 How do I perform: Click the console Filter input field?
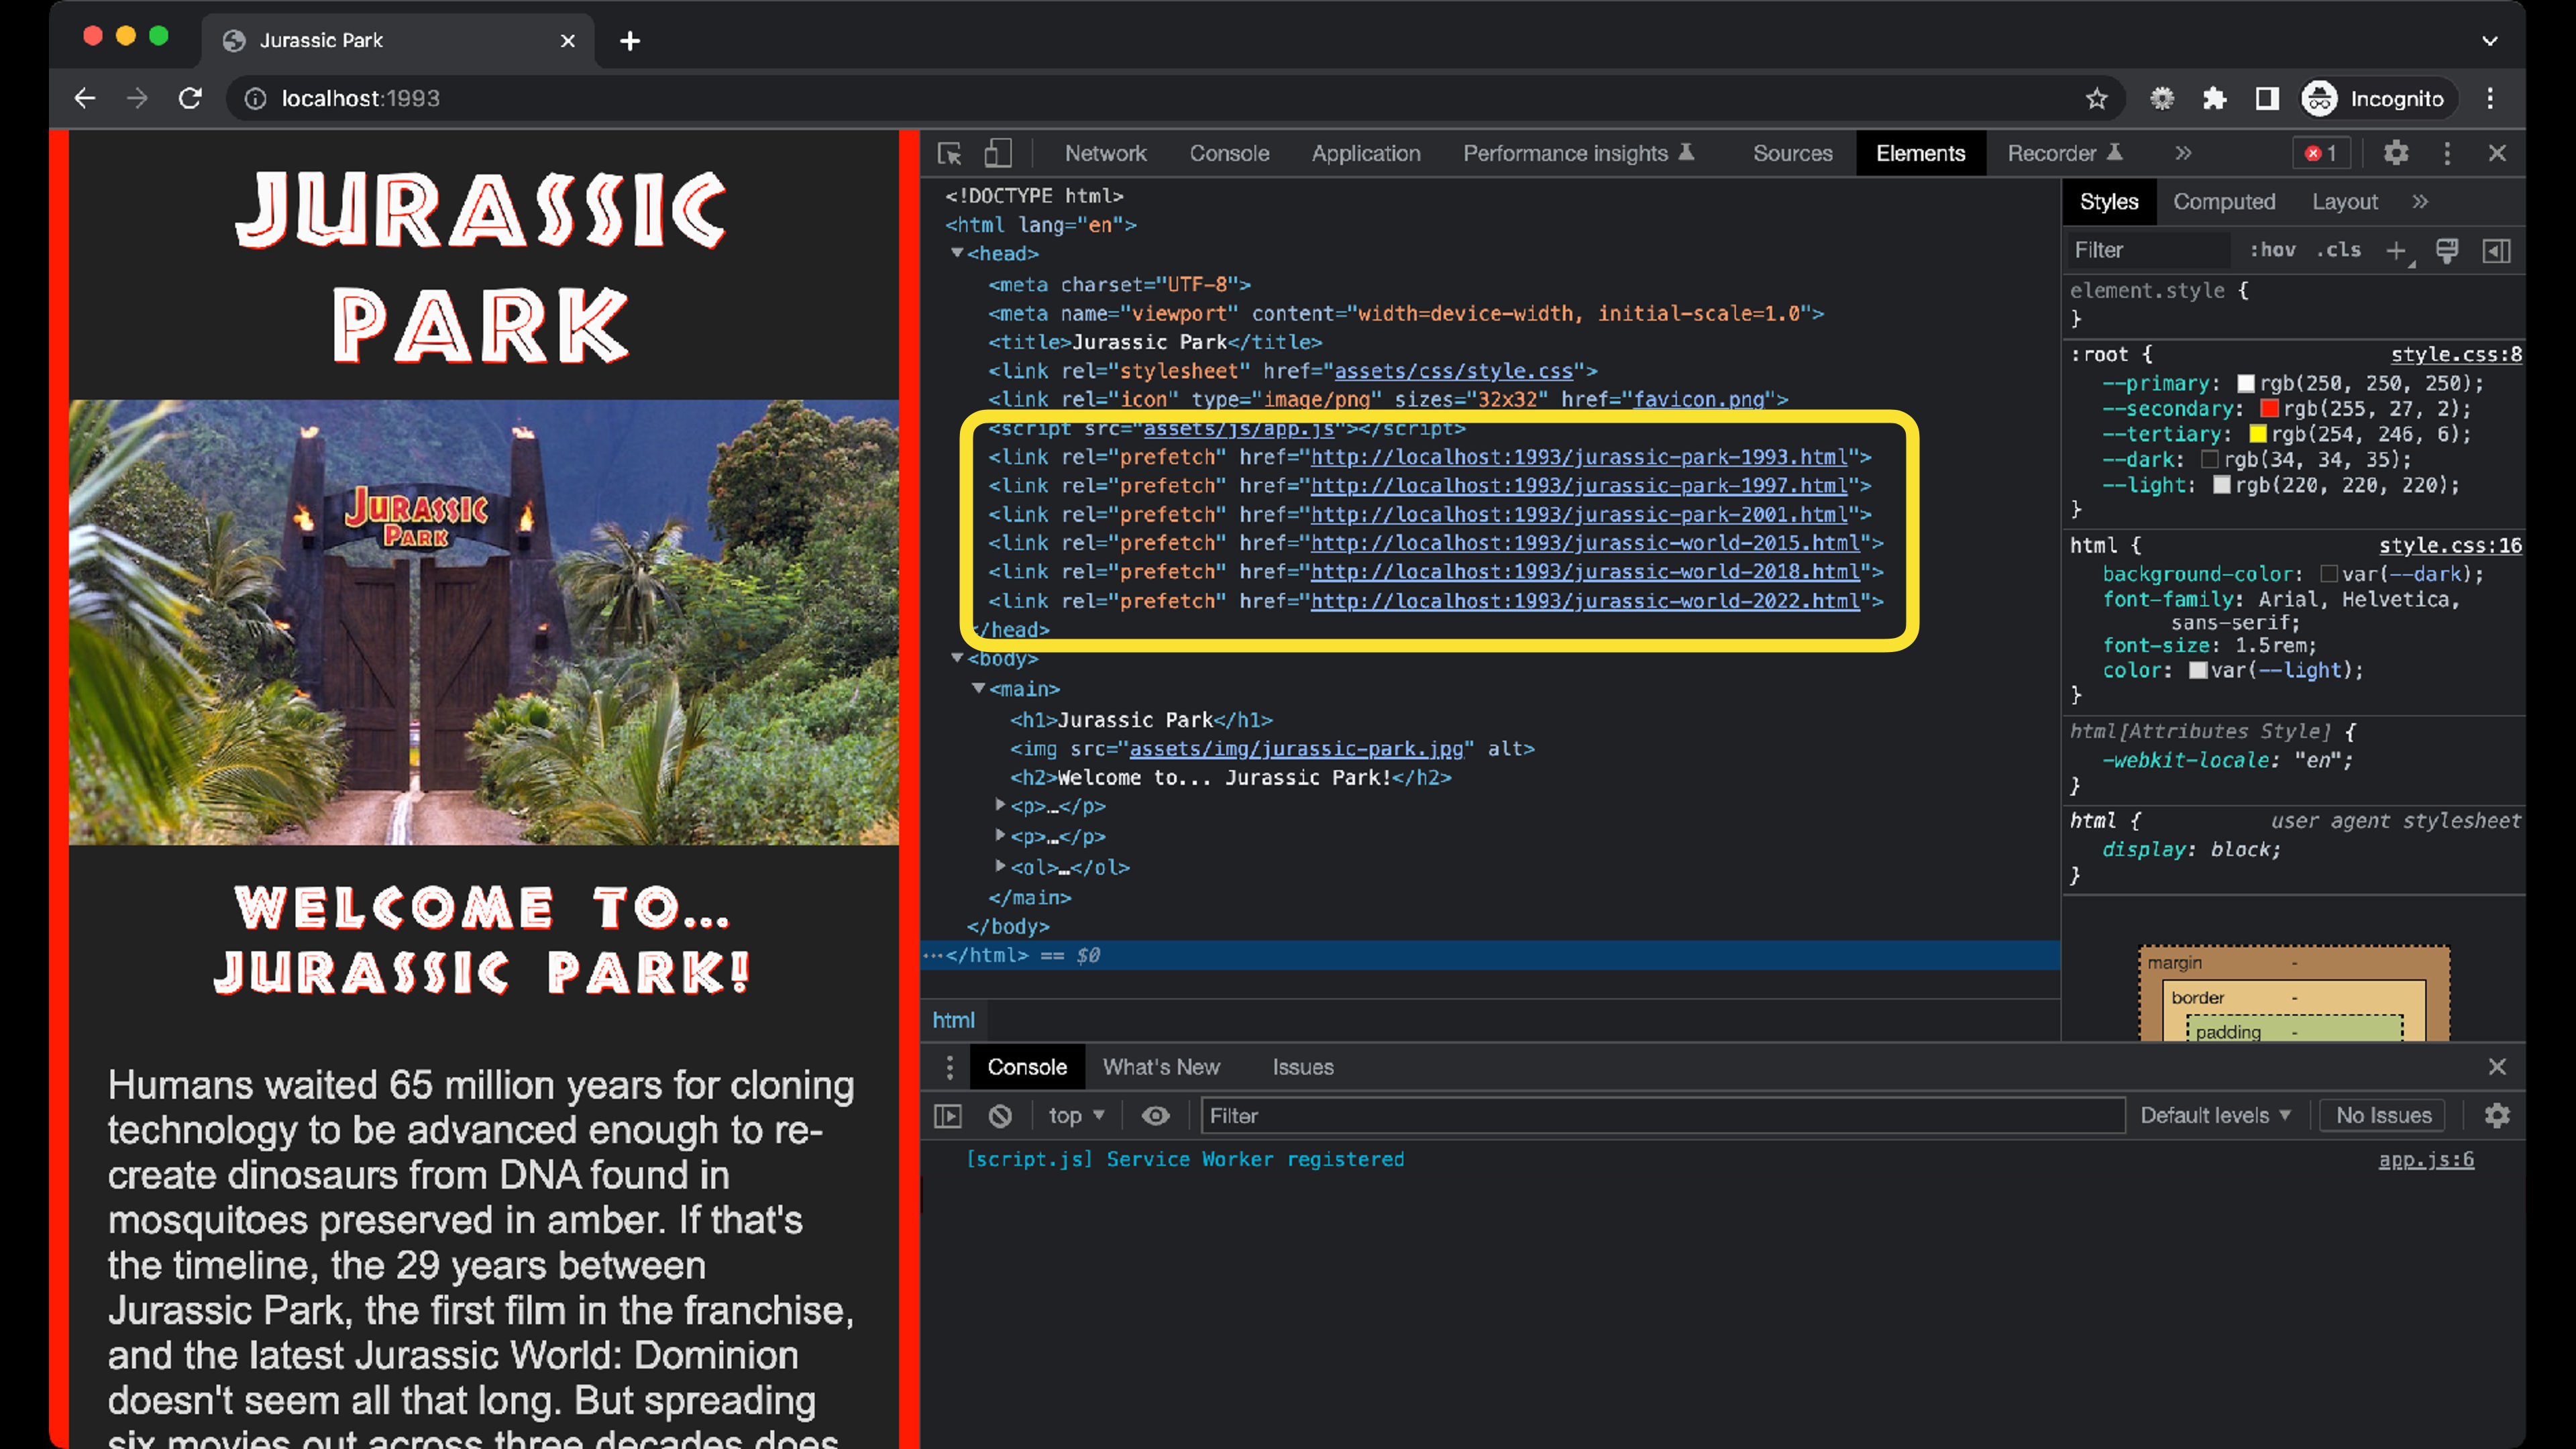1660,1115
